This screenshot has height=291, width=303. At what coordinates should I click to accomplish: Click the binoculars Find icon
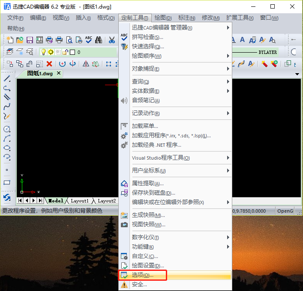point(99,40)
